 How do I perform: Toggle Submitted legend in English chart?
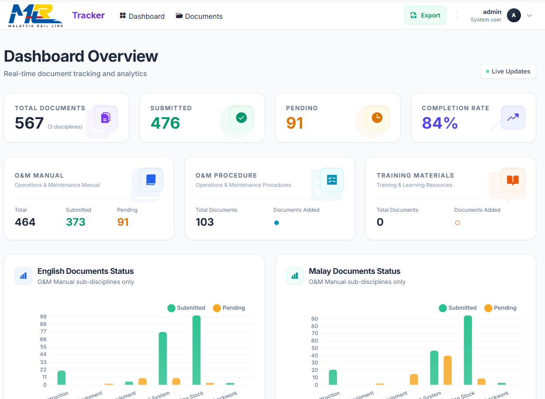pyautogui.click(x=186, y=308)
